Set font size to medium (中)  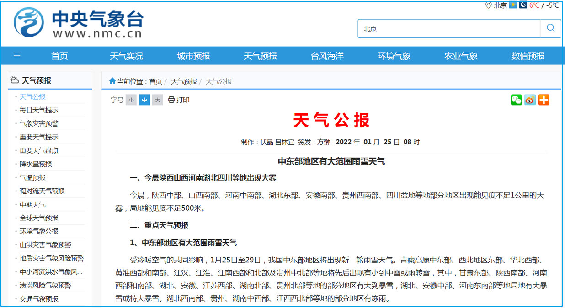(x=144, y=100)
